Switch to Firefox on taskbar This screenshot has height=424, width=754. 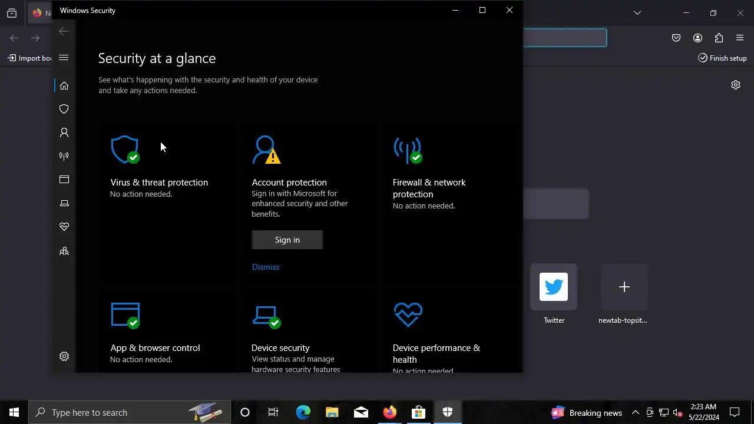point(389,412)
